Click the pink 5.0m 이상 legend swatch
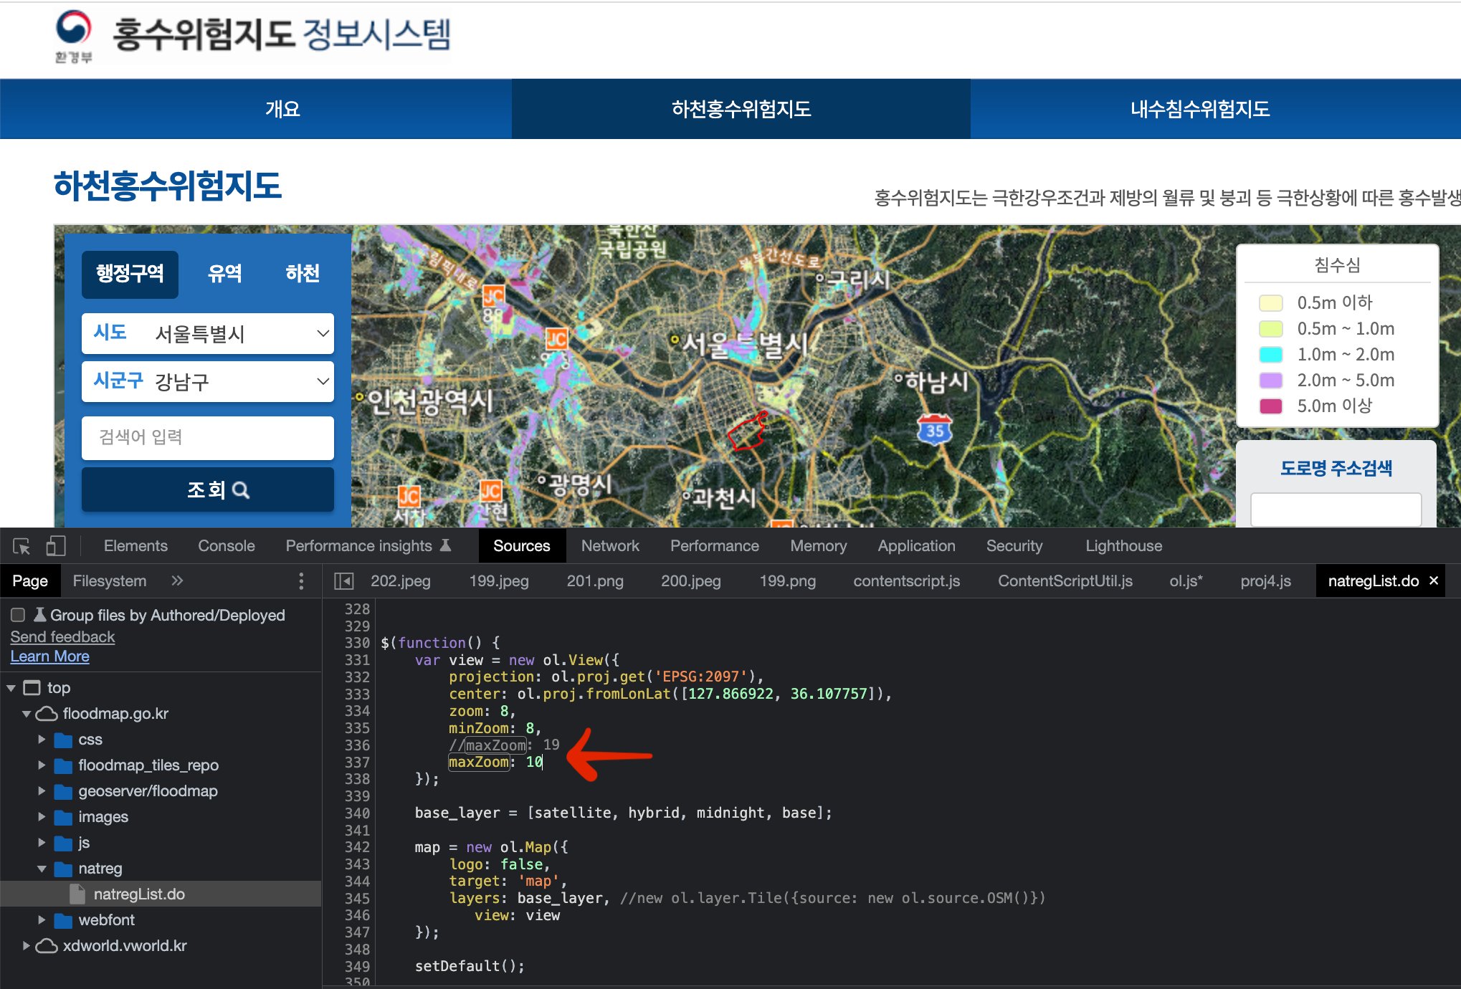 pyautogui.click(x=1270, y=406)
